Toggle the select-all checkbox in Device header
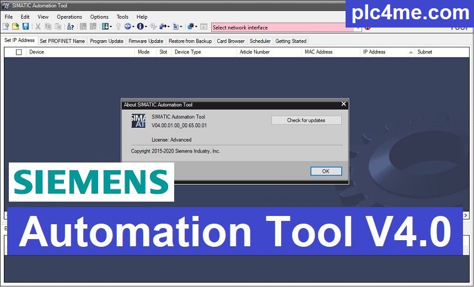 [19, 52]
